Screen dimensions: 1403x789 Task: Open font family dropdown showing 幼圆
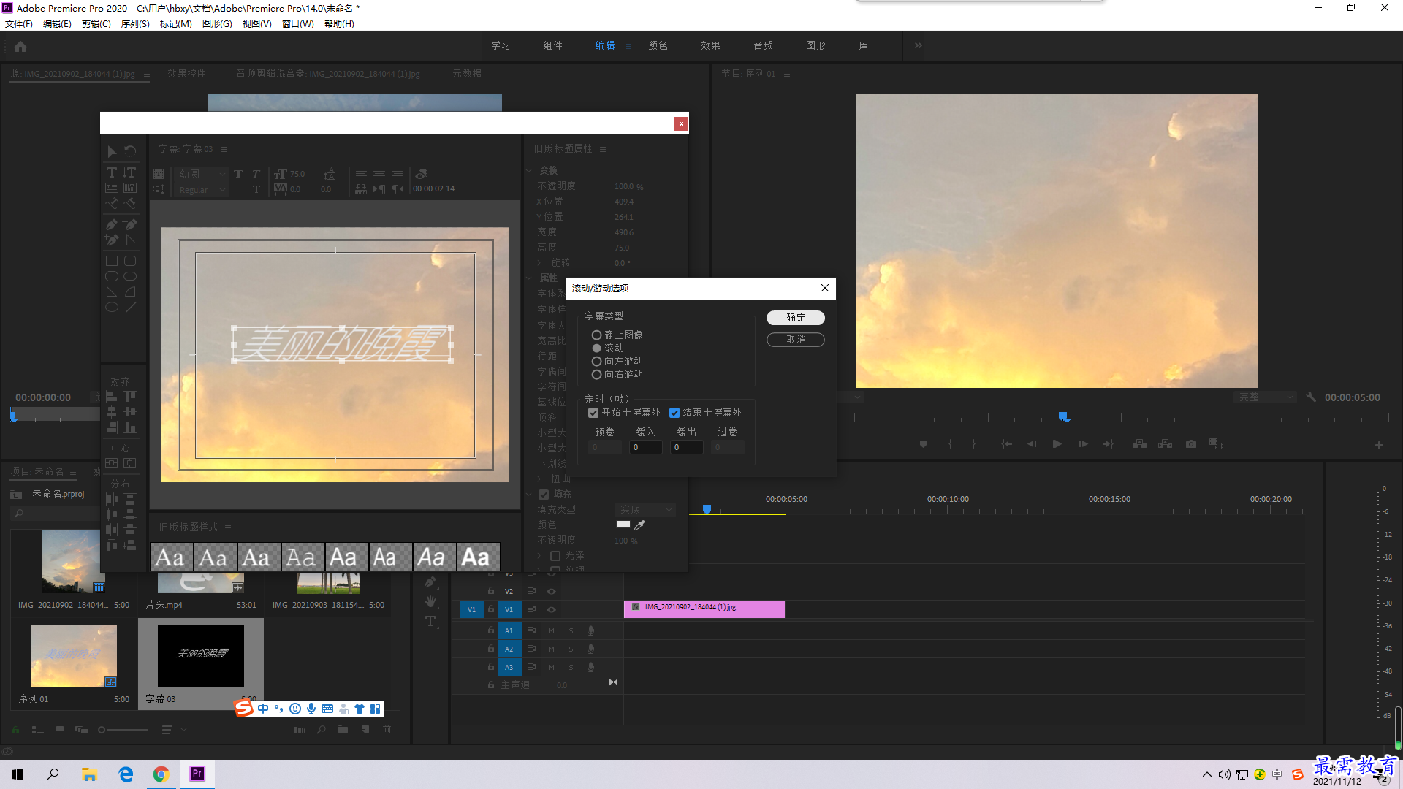point(201,174)
